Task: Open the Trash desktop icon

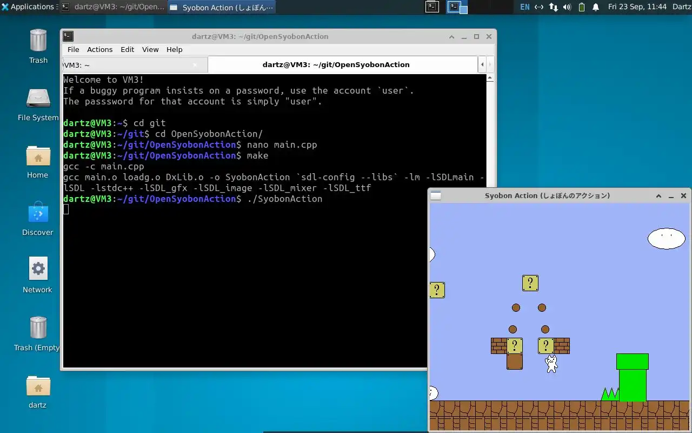Action: pyautogui.click(x=38, y=47)
